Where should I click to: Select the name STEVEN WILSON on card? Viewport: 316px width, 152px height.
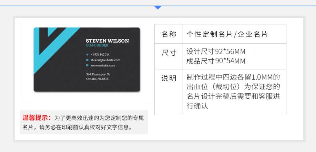point(107,41)
